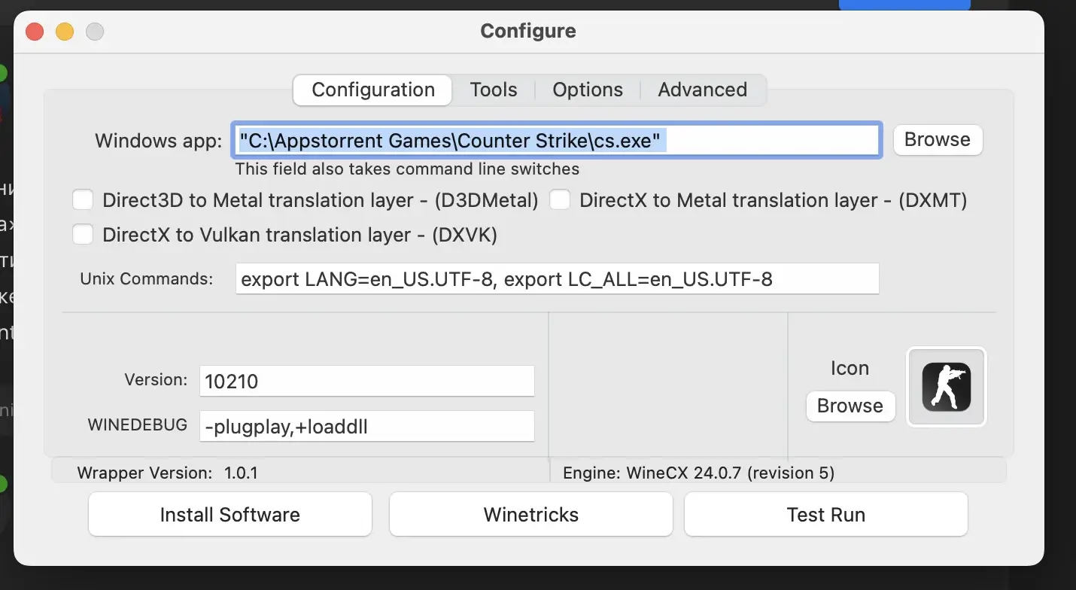Viewport: 1076px width, 590px height.
Task: Browse for a new icon file
Action: click(850, 406)
